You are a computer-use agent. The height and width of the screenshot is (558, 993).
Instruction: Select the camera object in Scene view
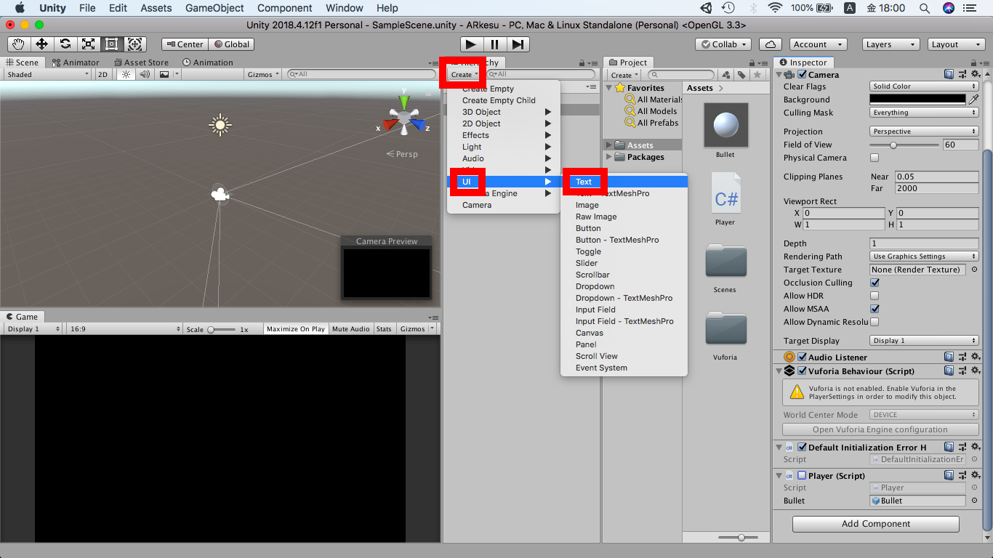pyautogui.click(x=220, y=194)
